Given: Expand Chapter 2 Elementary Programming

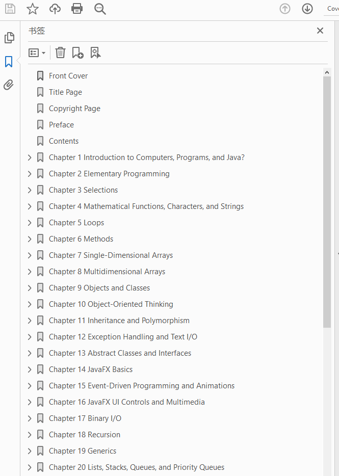Looking at the screenshot, I should point(30,174).
